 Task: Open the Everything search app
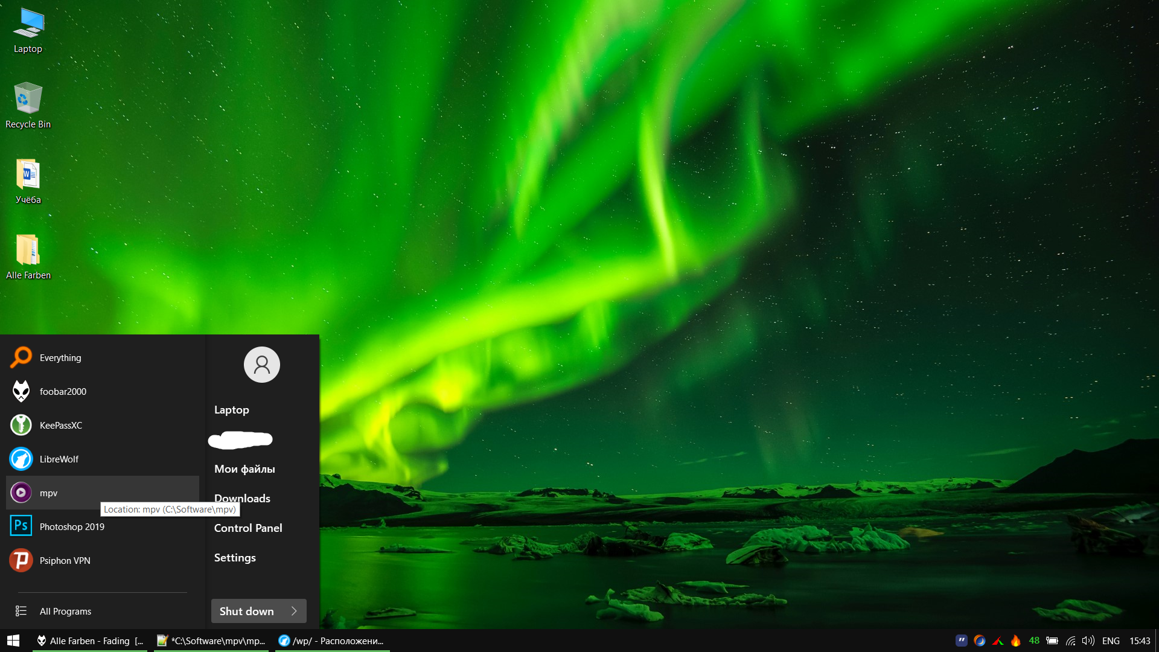(x=60, y=358)
